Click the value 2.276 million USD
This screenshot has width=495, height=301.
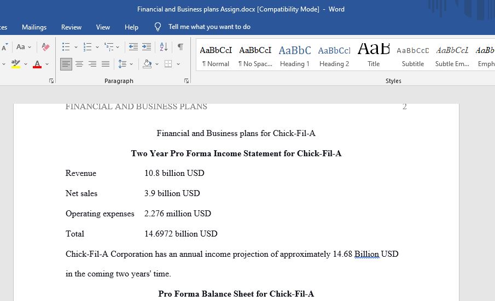point(178,214)
